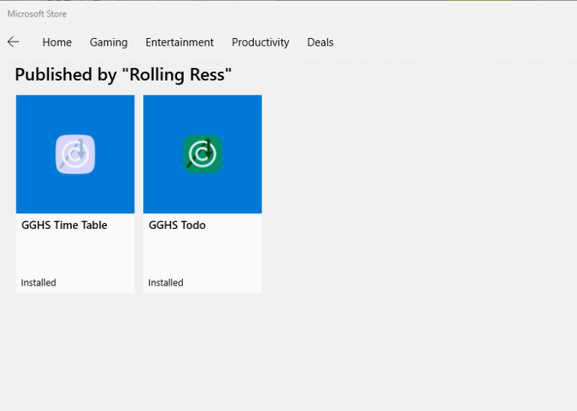The height and width of the screenshot is (411, 577).
Task: Open the GGHS Todo title link
Action: click(x=177, y=225)
